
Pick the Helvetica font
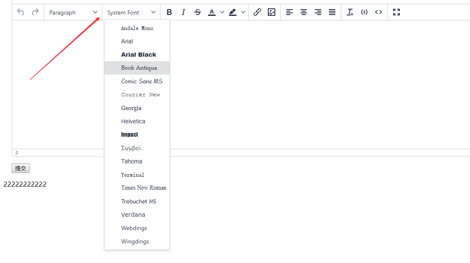click(x=137, y=121)
